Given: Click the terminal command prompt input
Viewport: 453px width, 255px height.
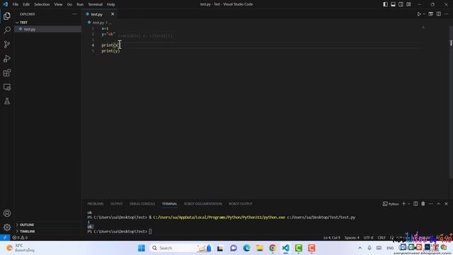Looking at the screenshot, I should click(150, 232).
